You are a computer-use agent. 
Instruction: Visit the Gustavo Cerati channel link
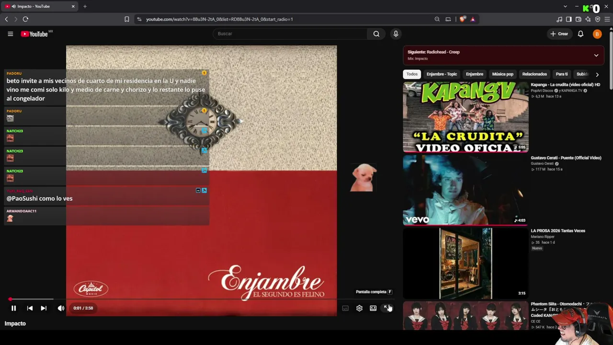click(543, 164)
